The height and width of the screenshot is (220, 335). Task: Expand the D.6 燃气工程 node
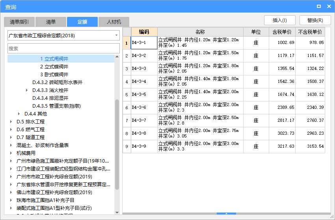[x=11, y=130]
